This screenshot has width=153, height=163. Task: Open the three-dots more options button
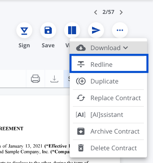pyautogui.click(x=120, y=30)
